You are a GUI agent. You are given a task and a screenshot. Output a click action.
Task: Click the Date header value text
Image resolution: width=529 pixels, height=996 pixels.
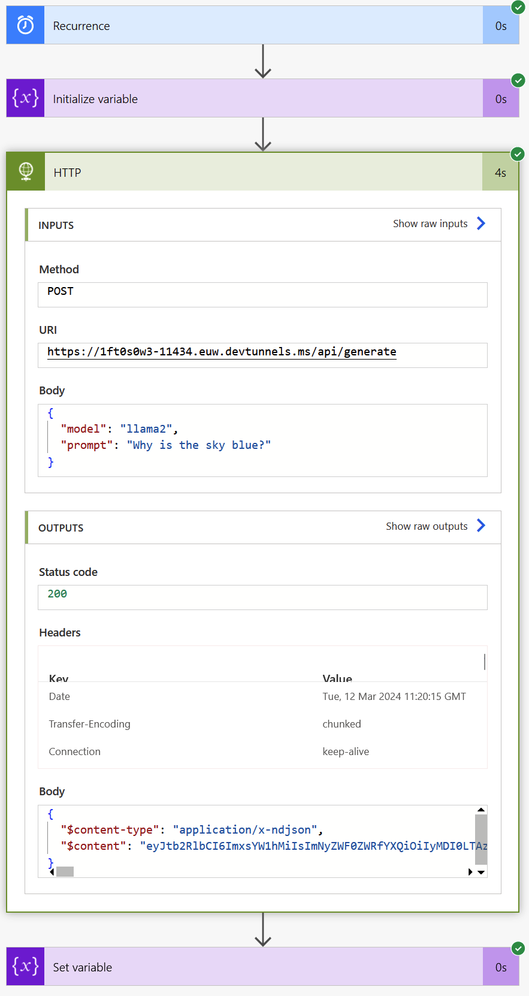(x=394, y=696)
